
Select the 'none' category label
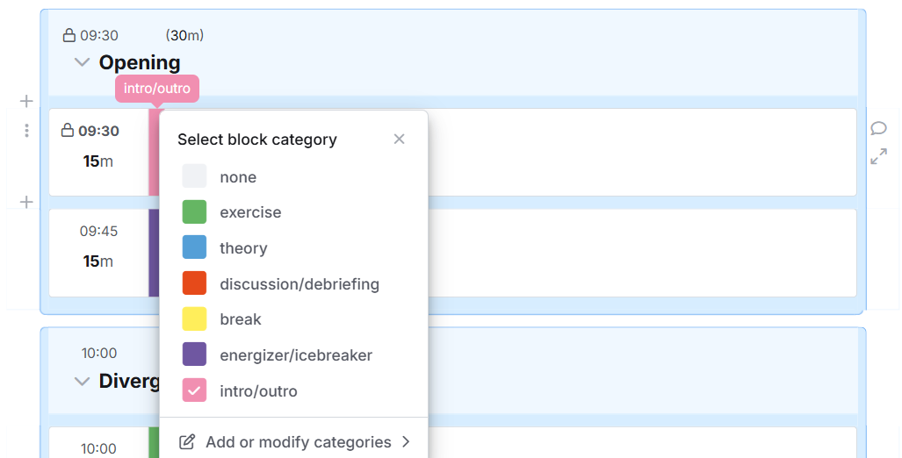click(x=238, y=177)
